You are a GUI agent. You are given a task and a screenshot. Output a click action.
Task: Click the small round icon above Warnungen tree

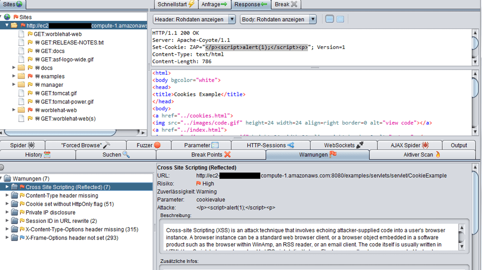2,167
